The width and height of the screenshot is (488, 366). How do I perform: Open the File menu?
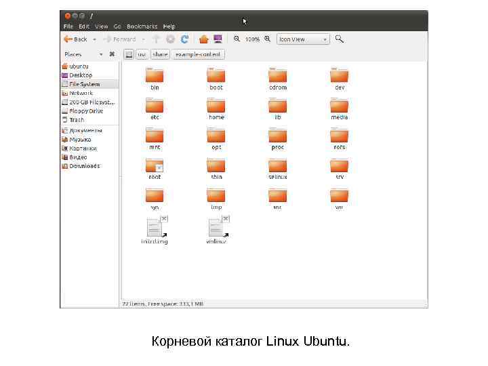[x=68, y=26]
